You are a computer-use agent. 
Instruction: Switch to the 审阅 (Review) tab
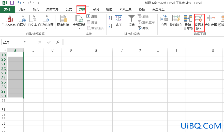point(96,9)
